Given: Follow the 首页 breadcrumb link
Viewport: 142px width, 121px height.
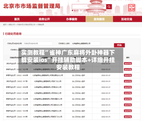Looking at the screenshot, I should pyautogui.click(x=5, y=25).
